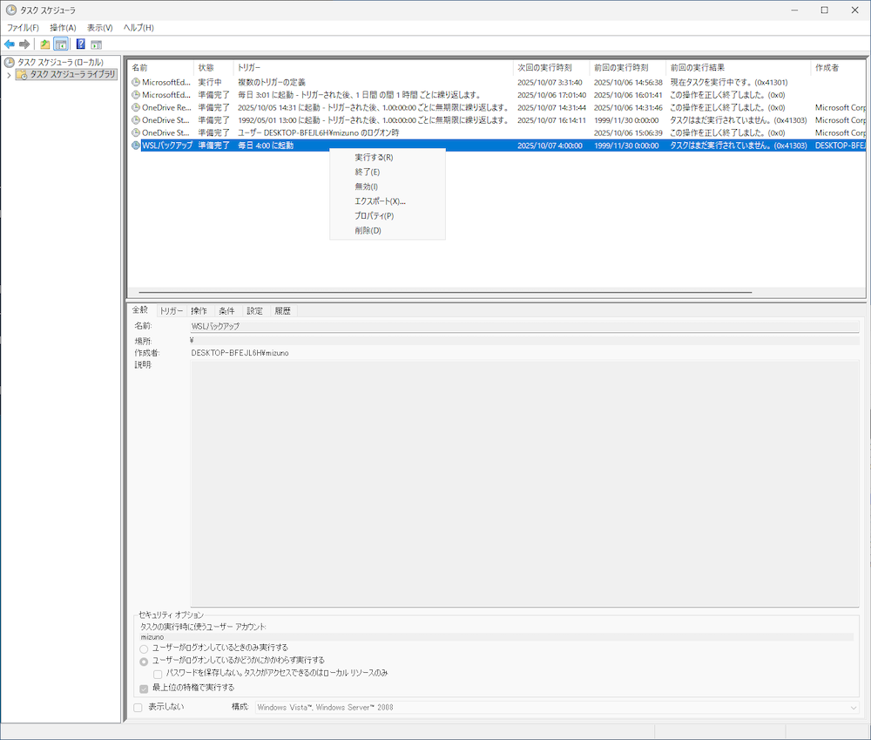The image size is (871, 740).
Task: Click the horizontal scrollbar under the task list
Action: pos(444,292)
